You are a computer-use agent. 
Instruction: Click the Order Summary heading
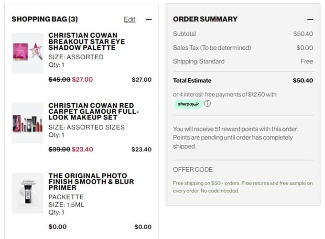coord(205,20)
